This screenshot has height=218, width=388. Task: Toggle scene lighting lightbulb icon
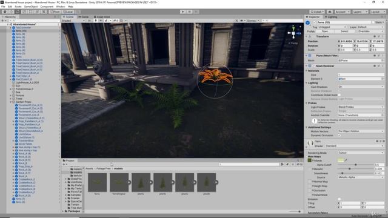[96, 21]
